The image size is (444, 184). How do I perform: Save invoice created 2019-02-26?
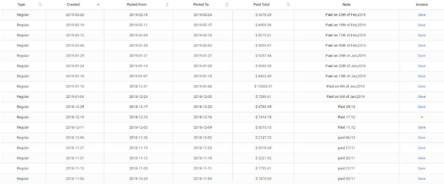coord(421,15)
